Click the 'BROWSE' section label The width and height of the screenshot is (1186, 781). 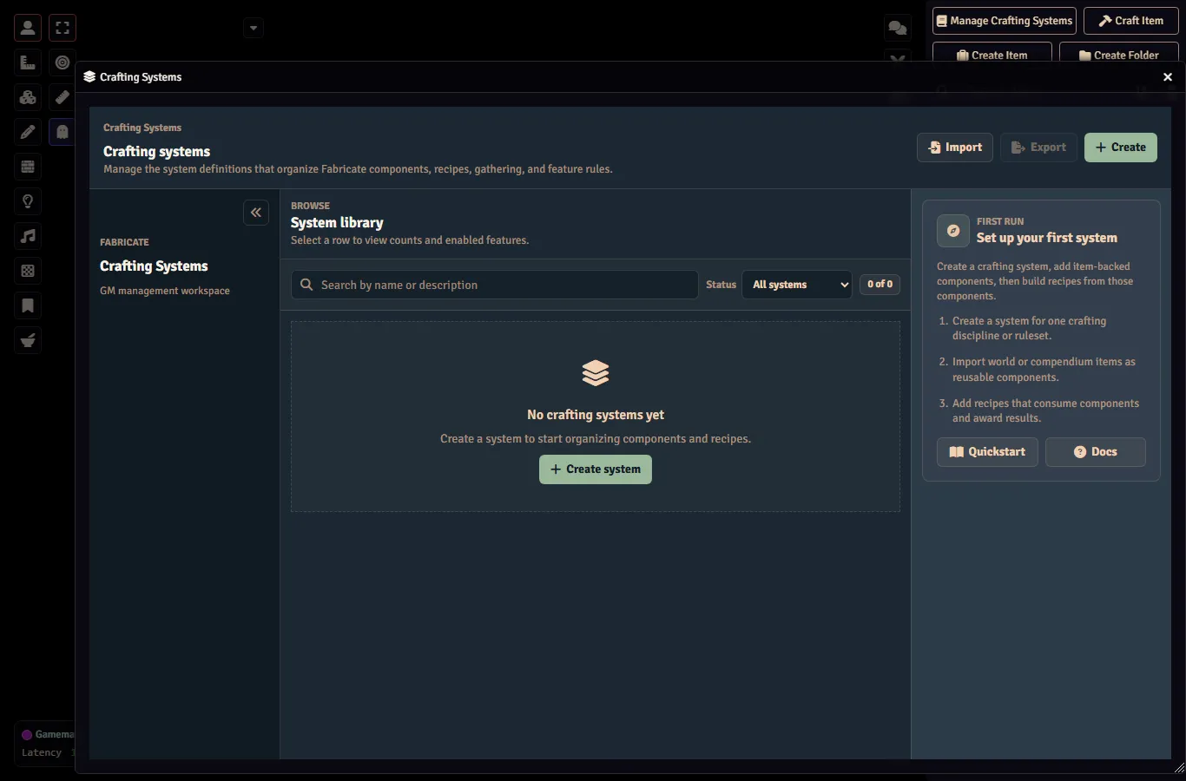click(310, 206)
